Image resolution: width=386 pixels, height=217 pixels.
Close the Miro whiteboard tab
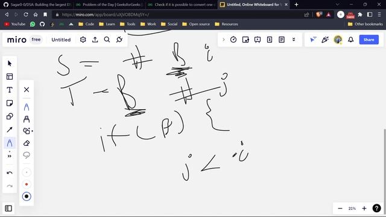coord(286,5)
